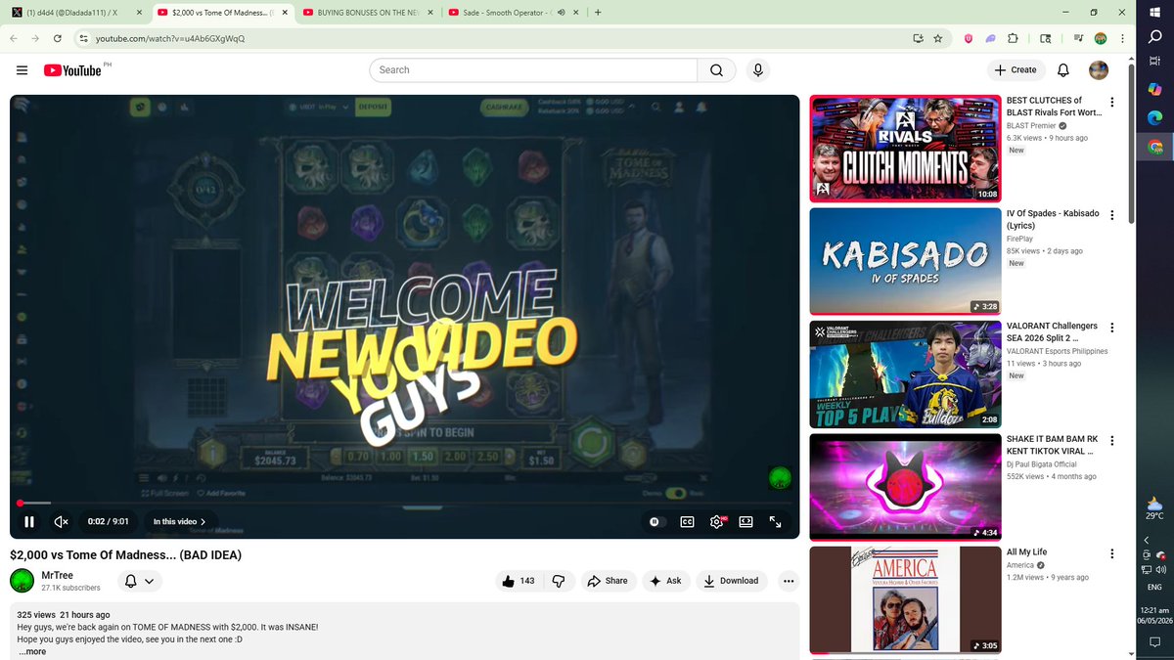This screenshot has width=1174, height=660.
Task: Open the Kabisado IV of Spades thumbnail
Action: [905, 262]
